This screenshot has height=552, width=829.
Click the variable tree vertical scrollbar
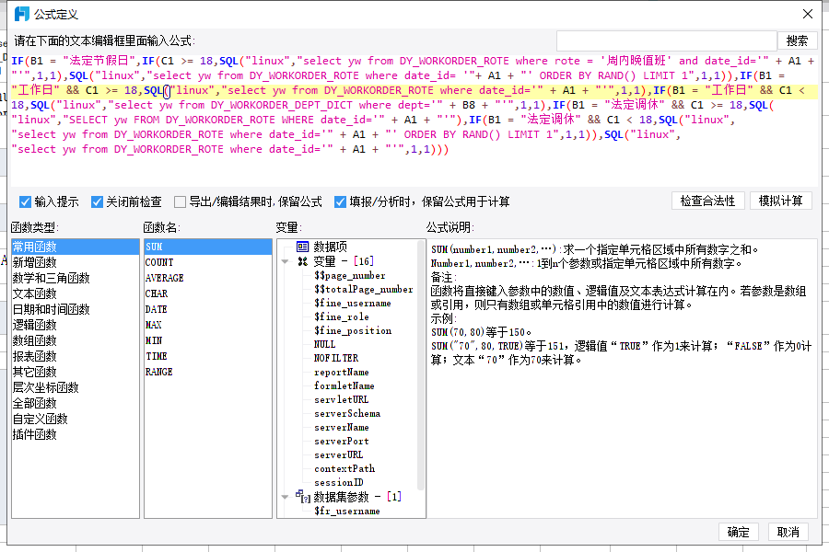pyautogui.click(x=421, y=364)
